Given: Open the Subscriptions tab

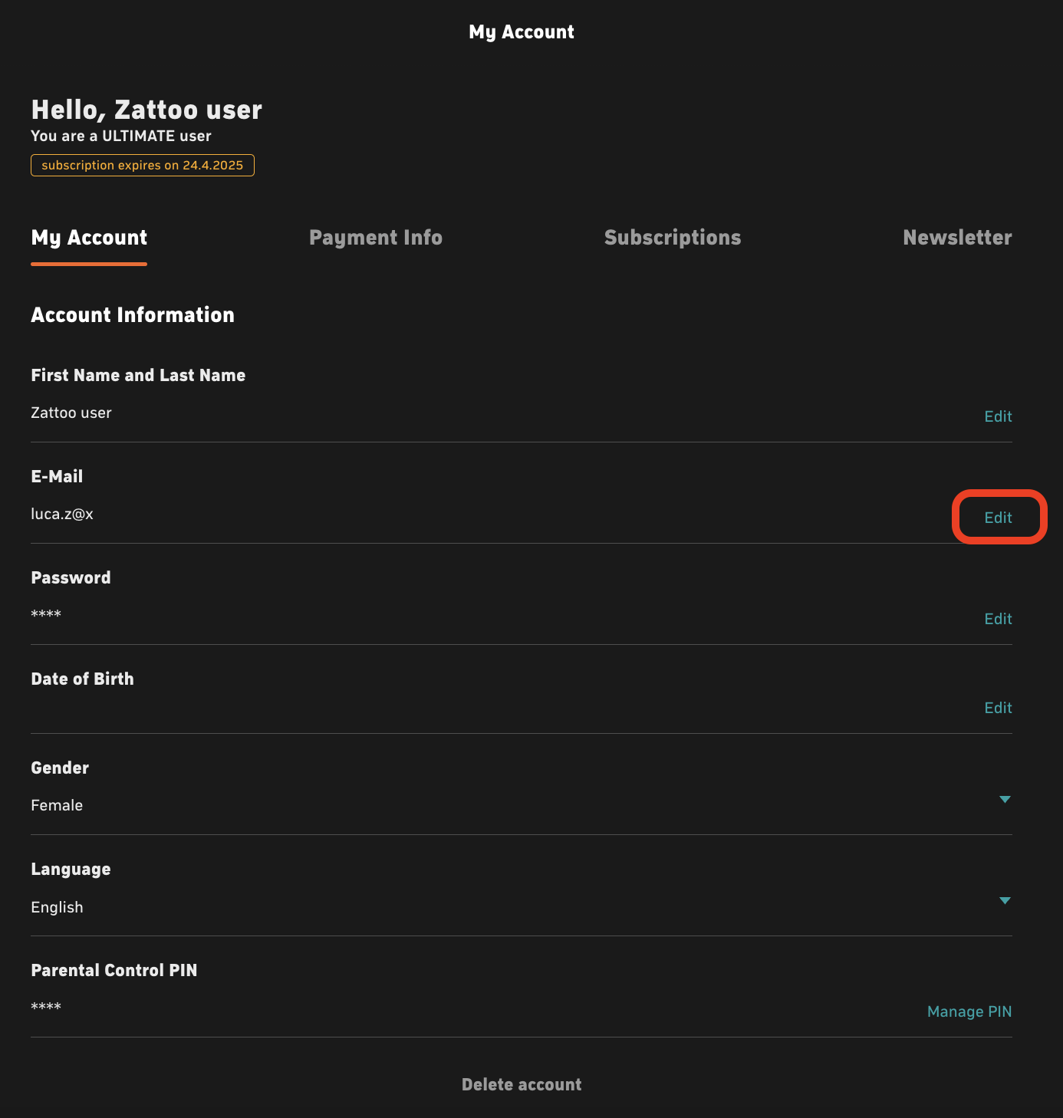Looking at the screenshot, I should [x=673, y=238].
